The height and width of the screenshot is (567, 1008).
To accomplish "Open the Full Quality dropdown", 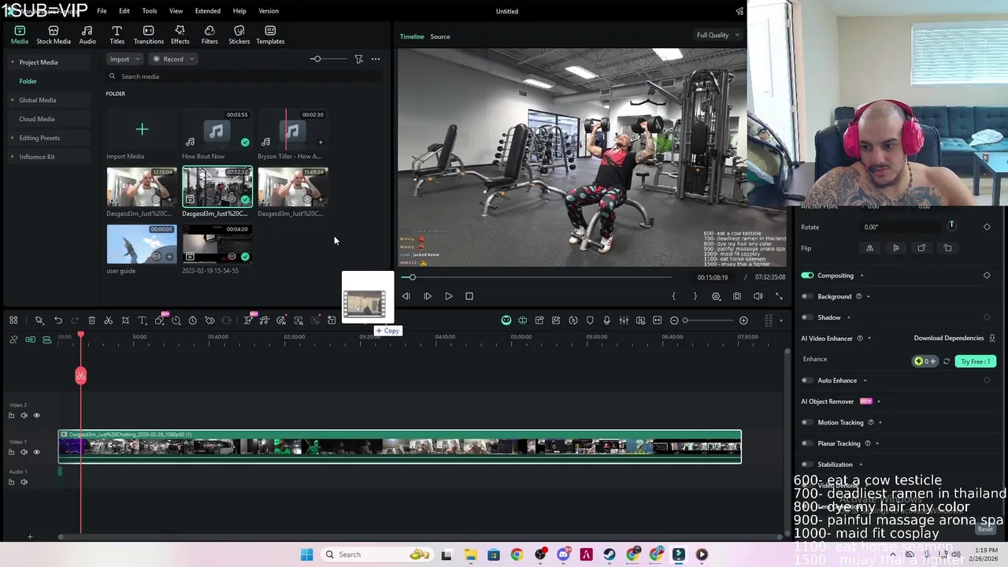I will [718, 35].
